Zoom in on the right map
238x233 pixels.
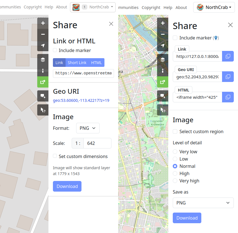163,23
